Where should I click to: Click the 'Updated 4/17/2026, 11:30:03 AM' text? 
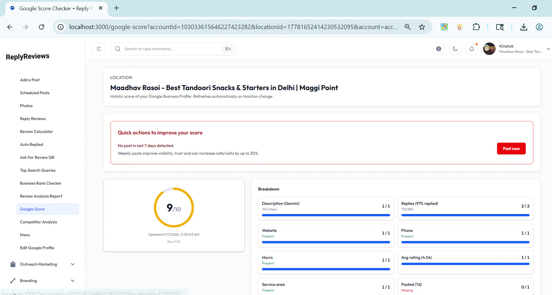(174, 235)
